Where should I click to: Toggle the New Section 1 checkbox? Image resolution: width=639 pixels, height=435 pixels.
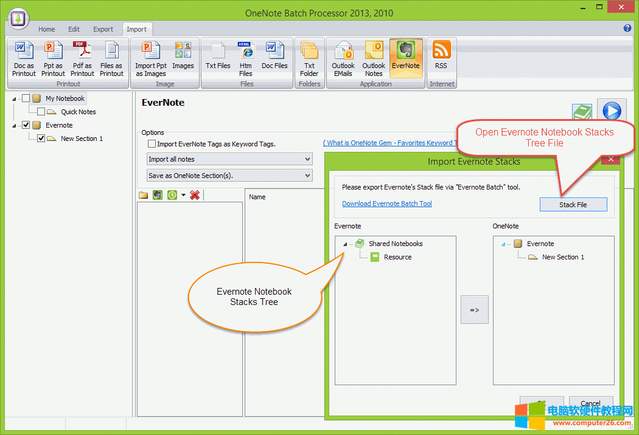point(41,138)
